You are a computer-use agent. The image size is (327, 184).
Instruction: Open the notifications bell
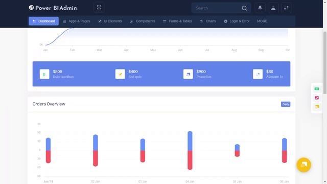point(260,8)
